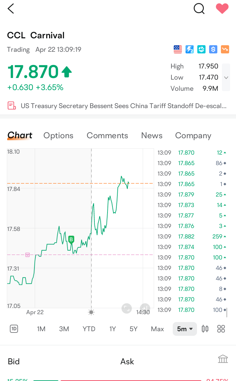Open the four-circle chart settings icon
Viewport: 236px width, 381px height.
(221, 329)
